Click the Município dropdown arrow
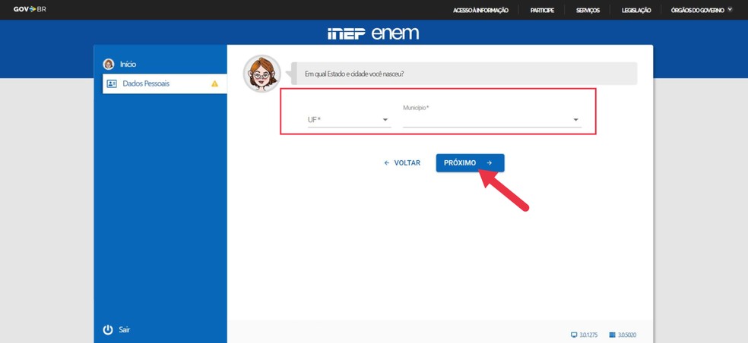This screenshot has width=748, height=343. [x=575, y=120]
